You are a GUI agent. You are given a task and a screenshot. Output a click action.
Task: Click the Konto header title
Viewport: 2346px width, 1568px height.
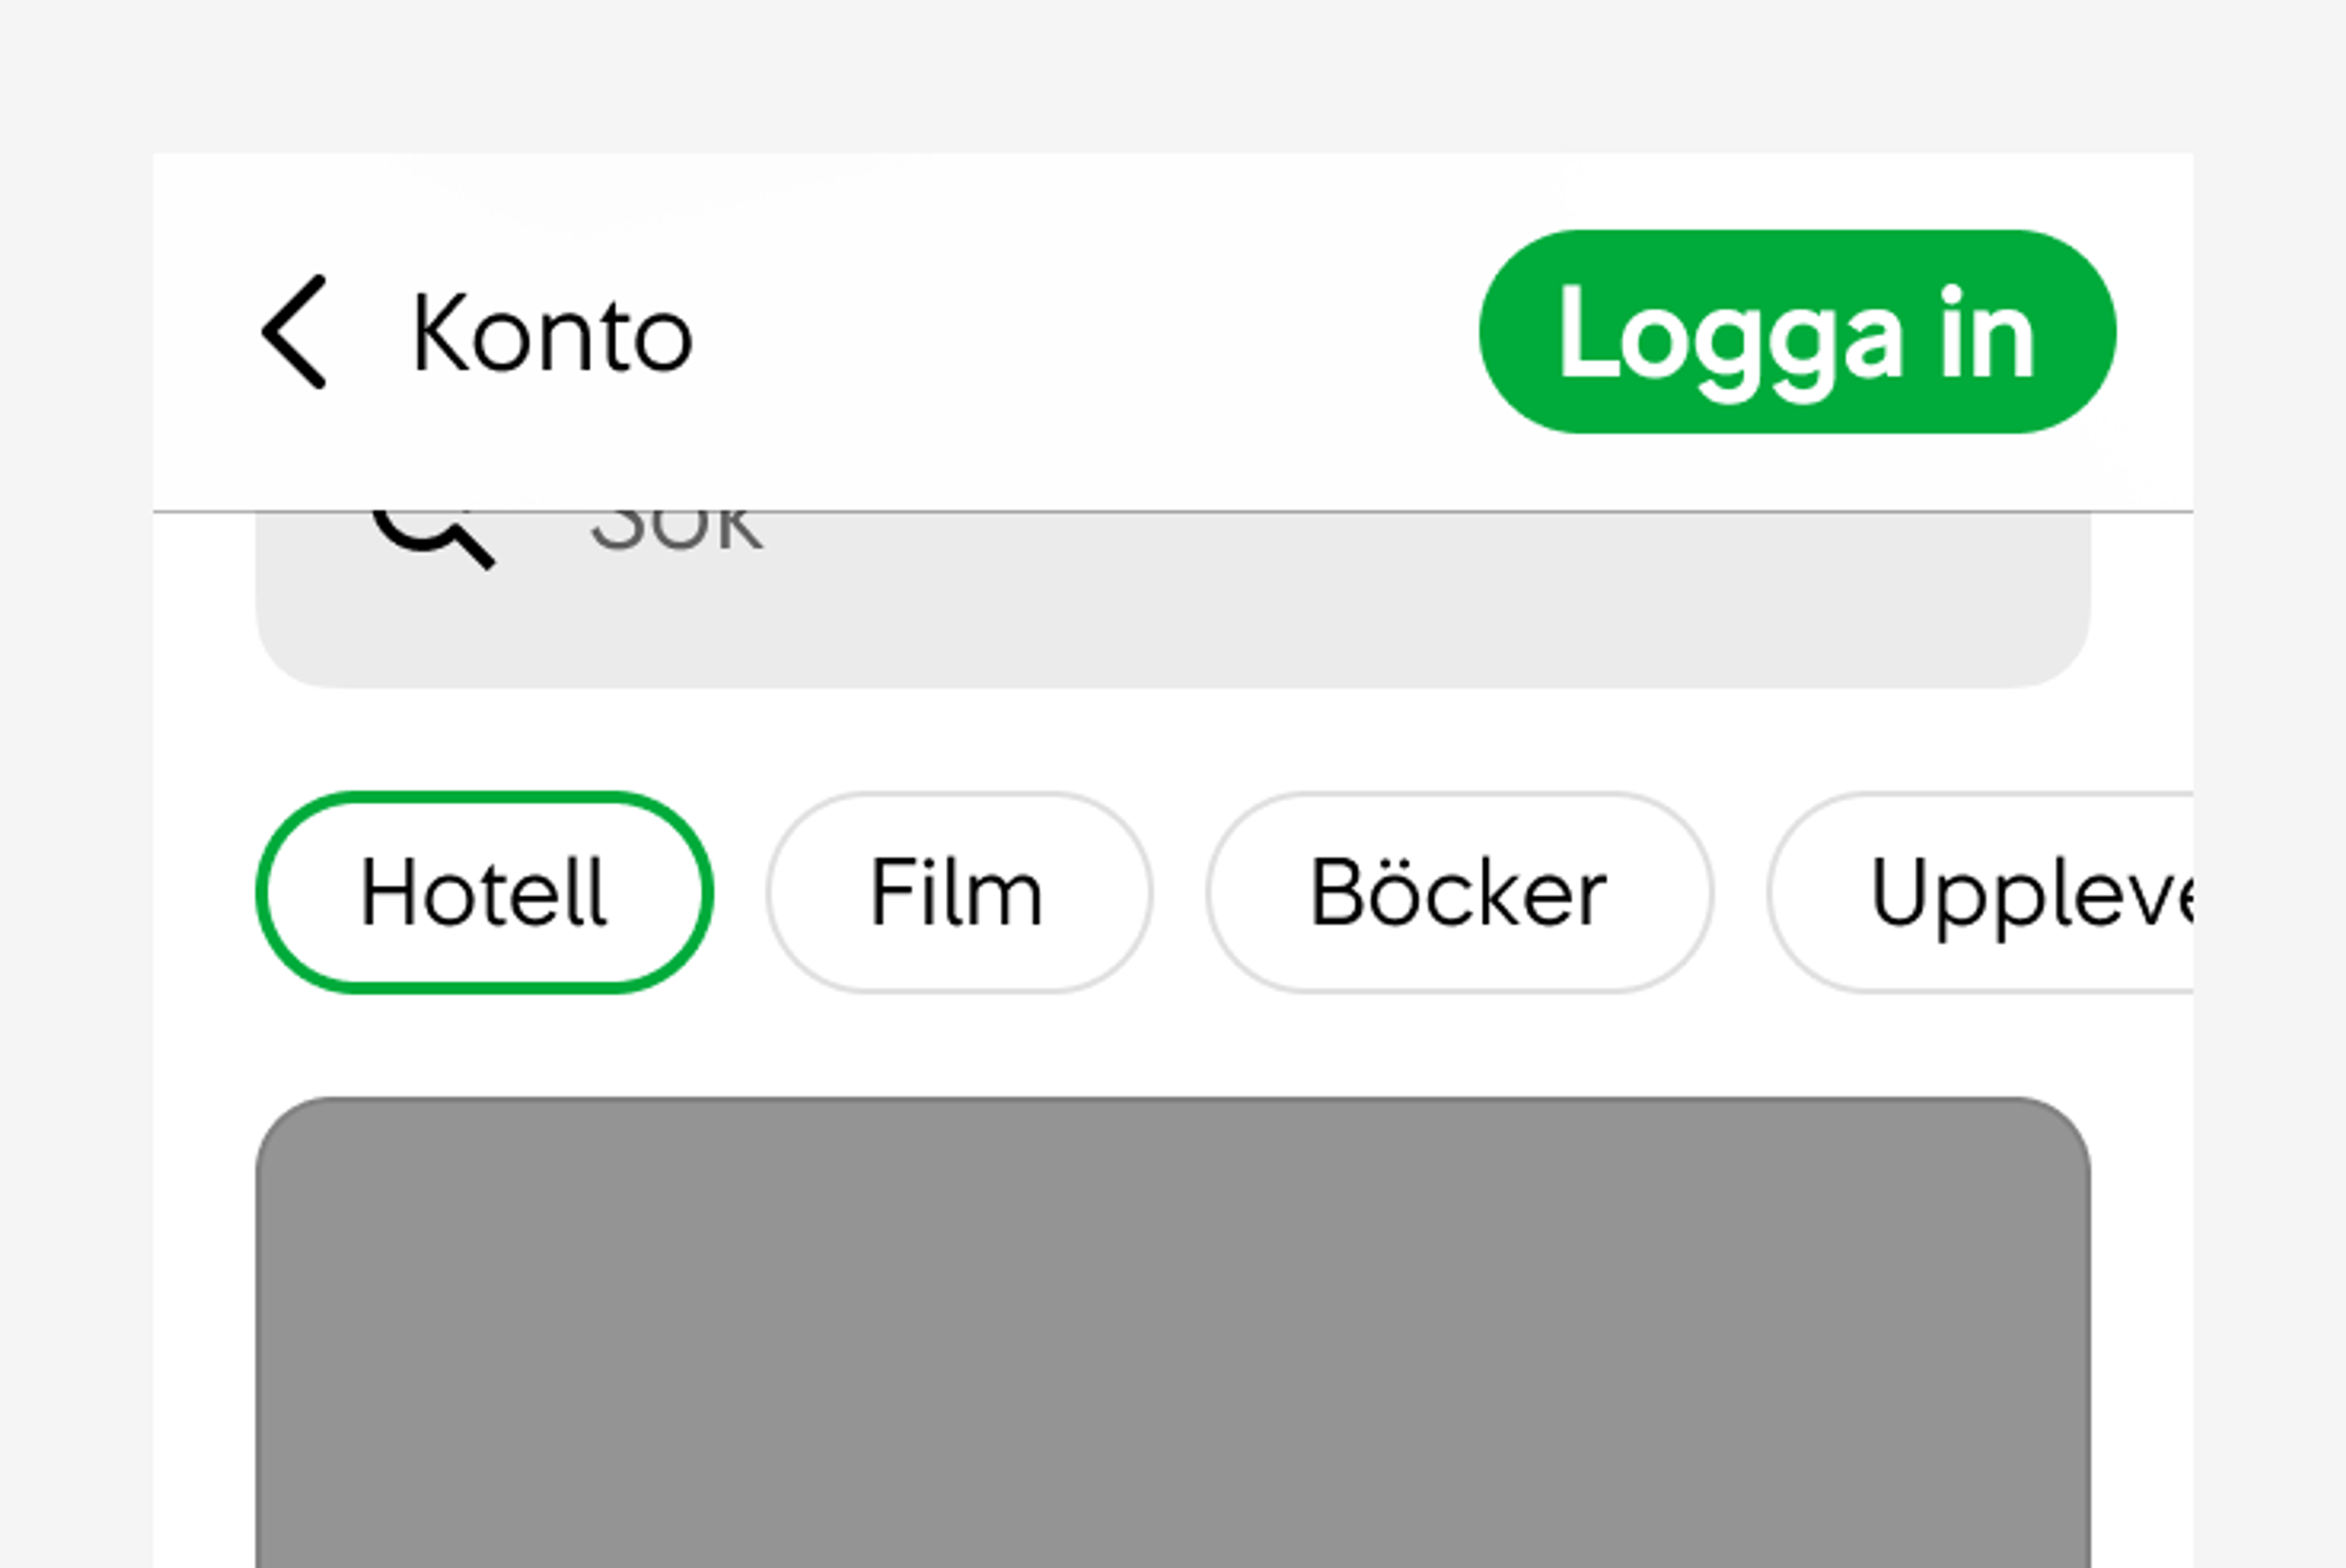point(552,334)
